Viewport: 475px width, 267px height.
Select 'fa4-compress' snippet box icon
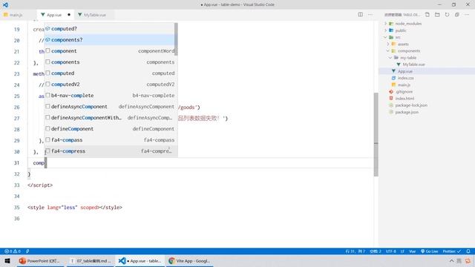(47, 151)
